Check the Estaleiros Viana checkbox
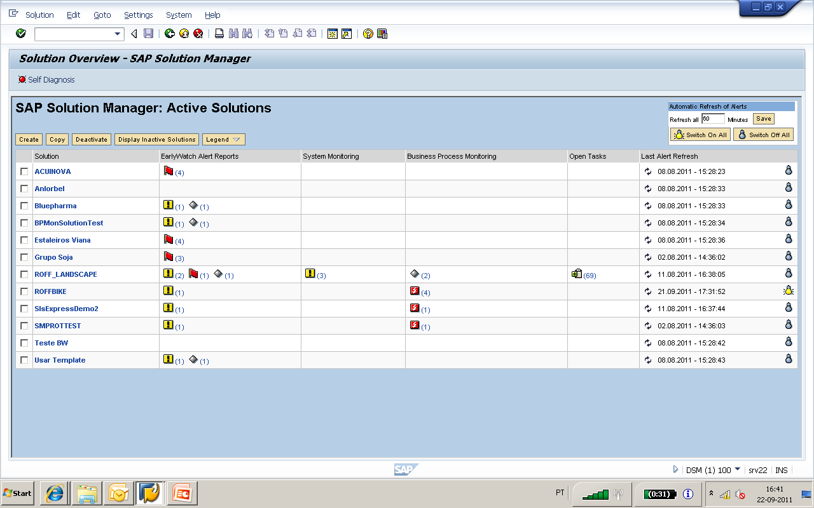The width and height of the screenshot is (814, 508). [24, 240]
